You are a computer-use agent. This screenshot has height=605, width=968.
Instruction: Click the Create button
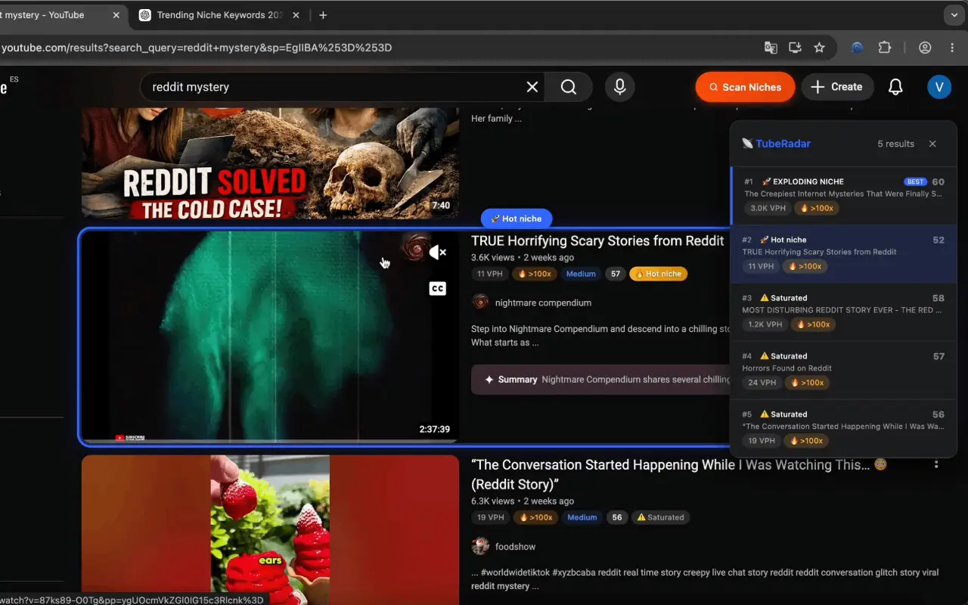coord(837,87)
